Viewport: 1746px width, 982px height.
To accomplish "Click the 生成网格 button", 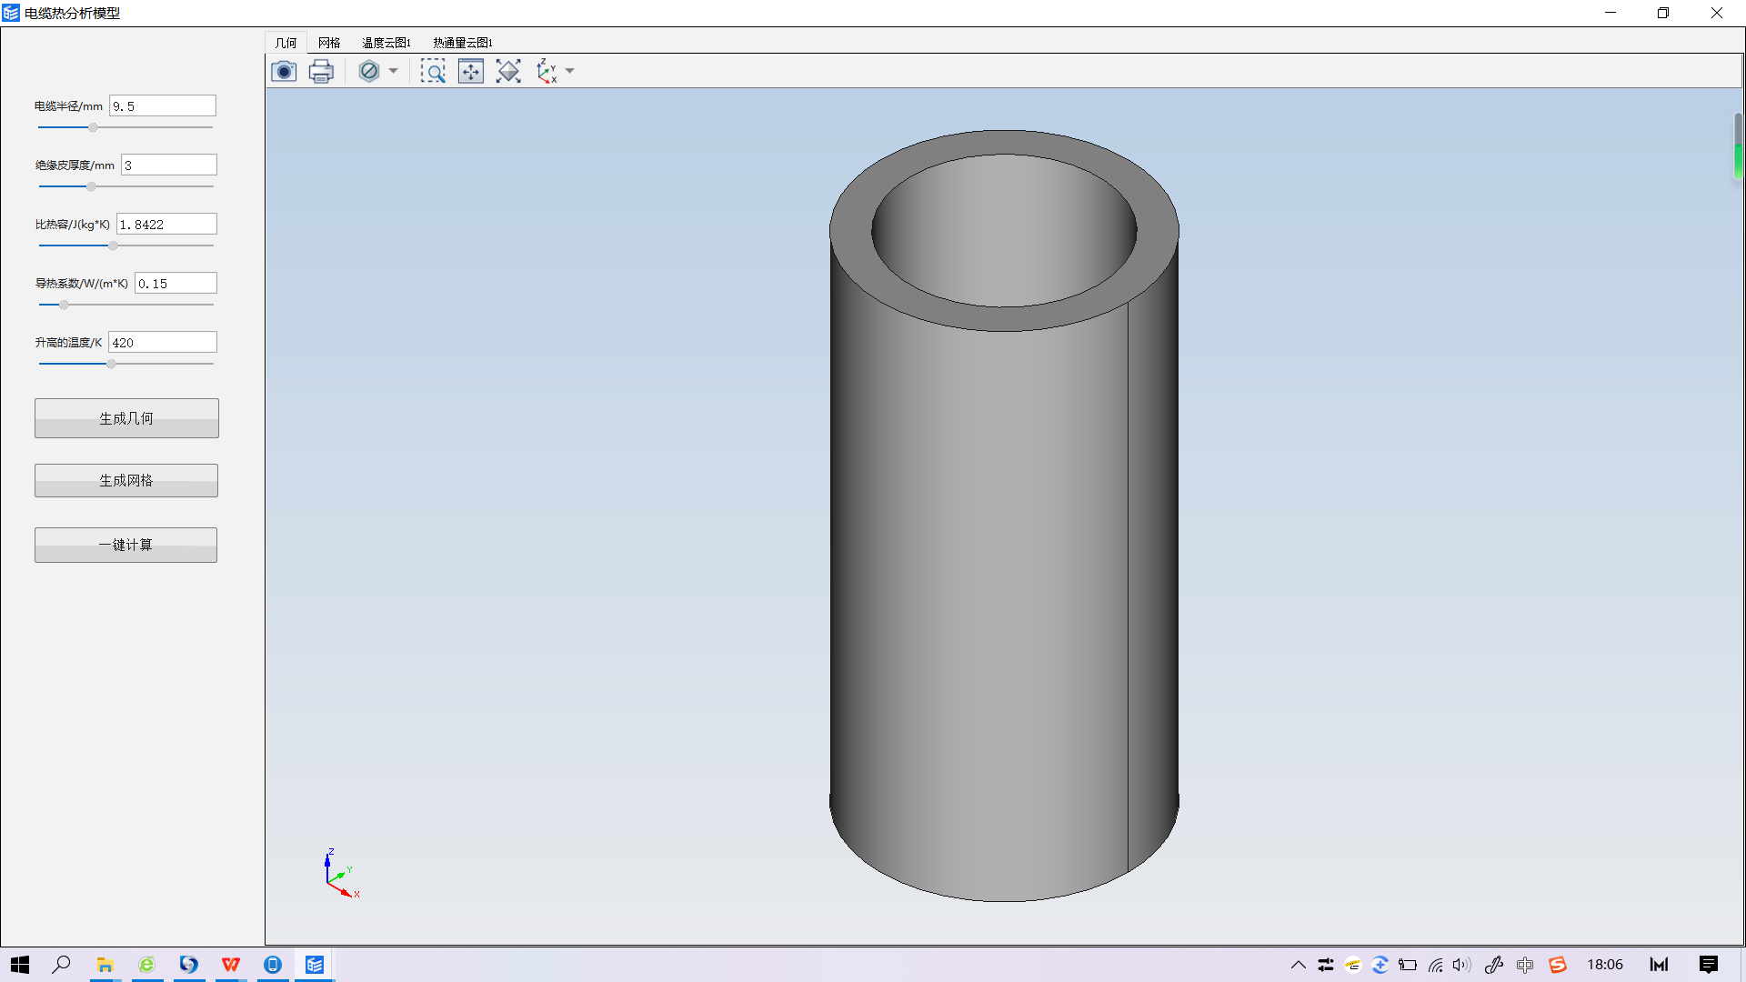I will 125,479.
